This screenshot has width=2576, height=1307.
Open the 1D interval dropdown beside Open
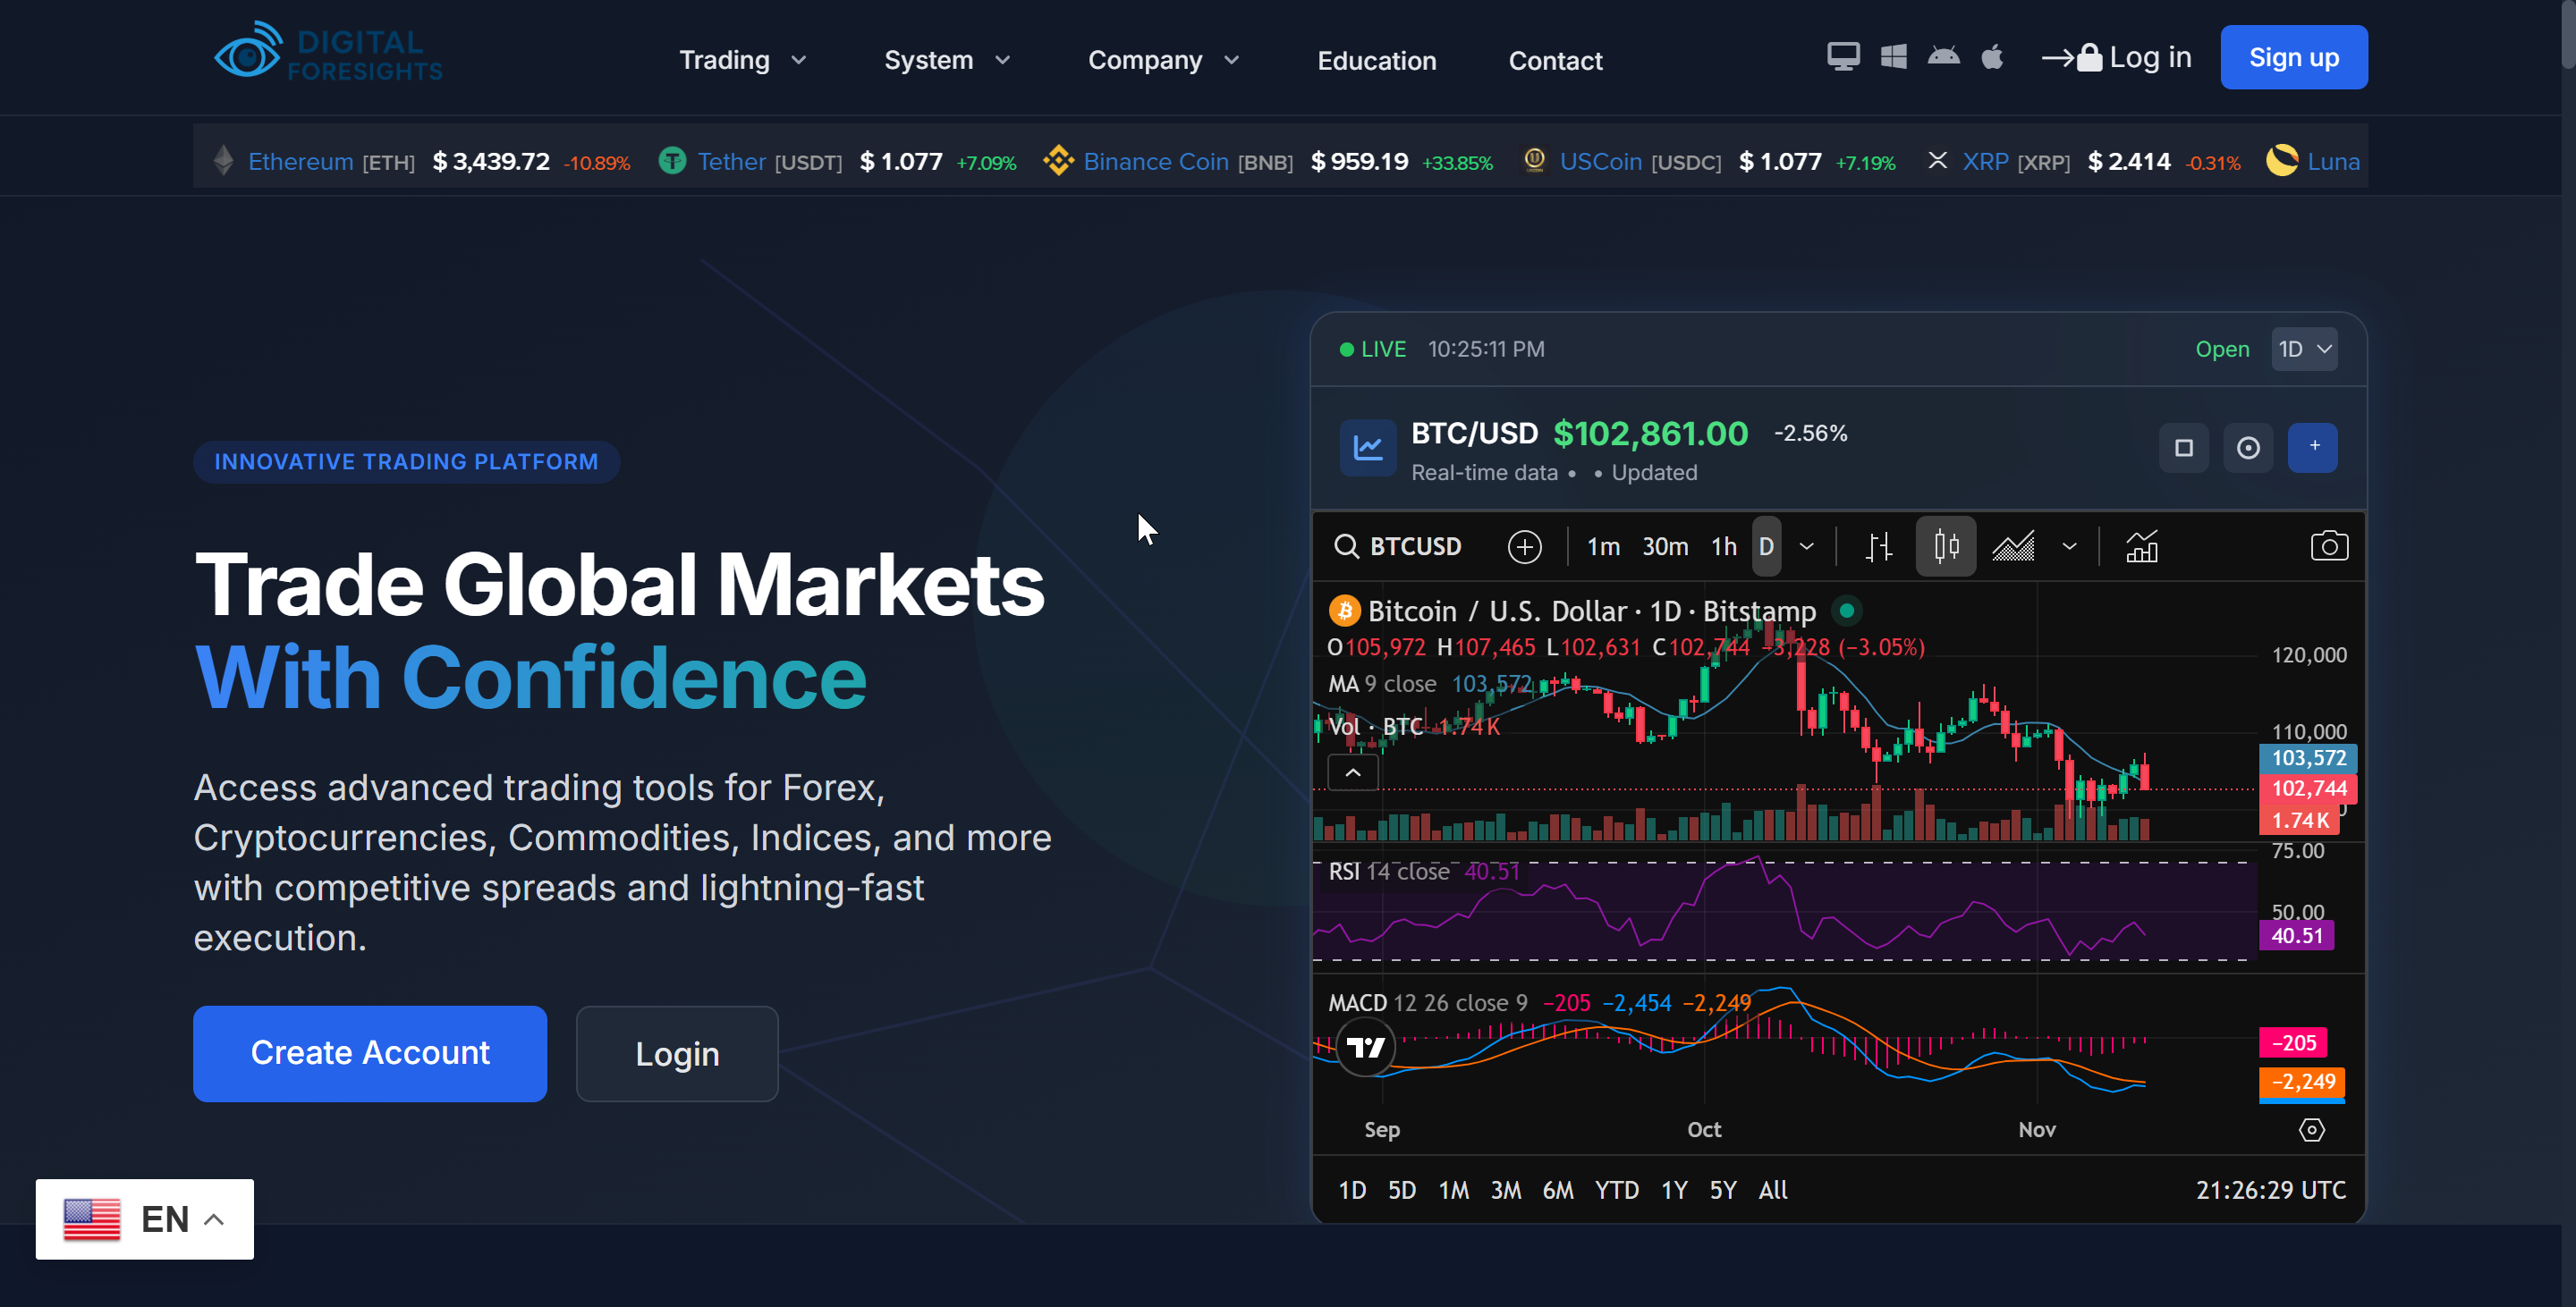(x=2304, y=350)
